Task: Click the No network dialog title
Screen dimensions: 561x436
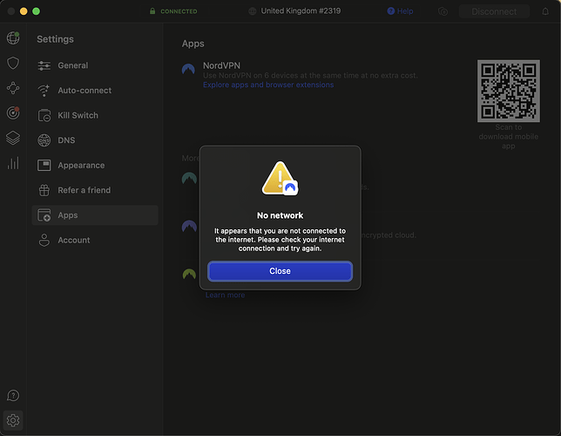Action: tap(280, 215)
